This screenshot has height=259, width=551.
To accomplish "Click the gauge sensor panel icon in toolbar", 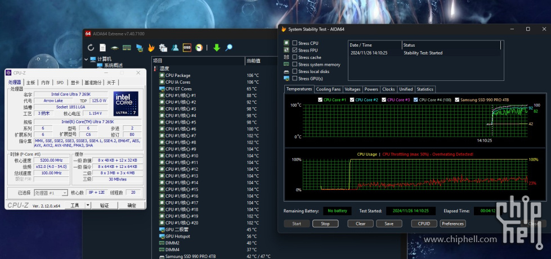I will [199, 48].
